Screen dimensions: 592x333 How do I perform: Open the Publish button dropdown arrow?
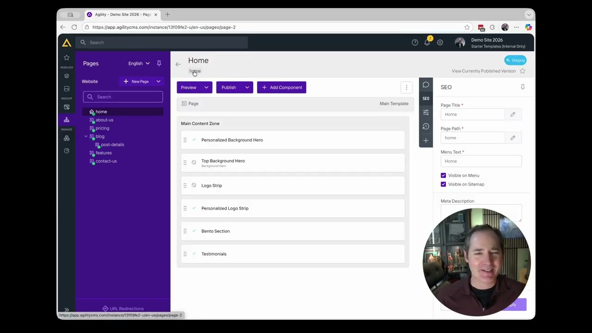247,87
